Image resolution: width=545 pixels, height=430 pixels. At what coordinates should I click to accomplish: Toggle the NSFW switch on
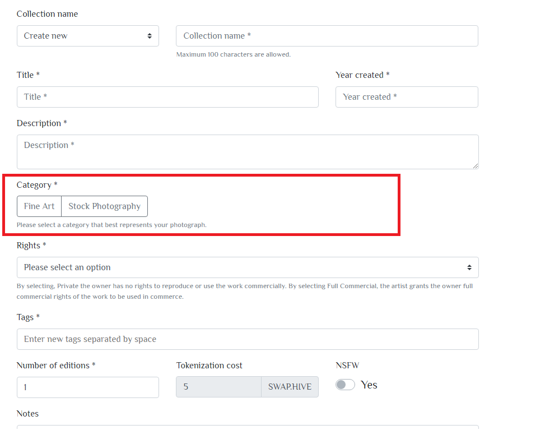(x=345, y=385)
